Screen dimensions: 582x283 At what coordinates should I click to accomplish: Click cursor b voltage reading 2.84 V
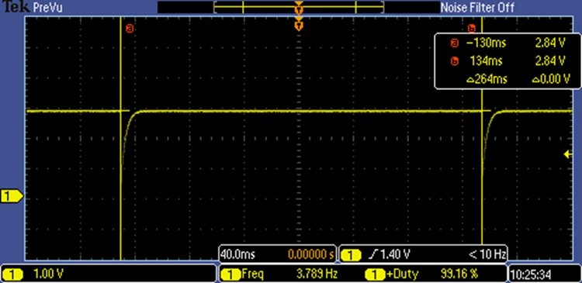[x=550, y=60]
